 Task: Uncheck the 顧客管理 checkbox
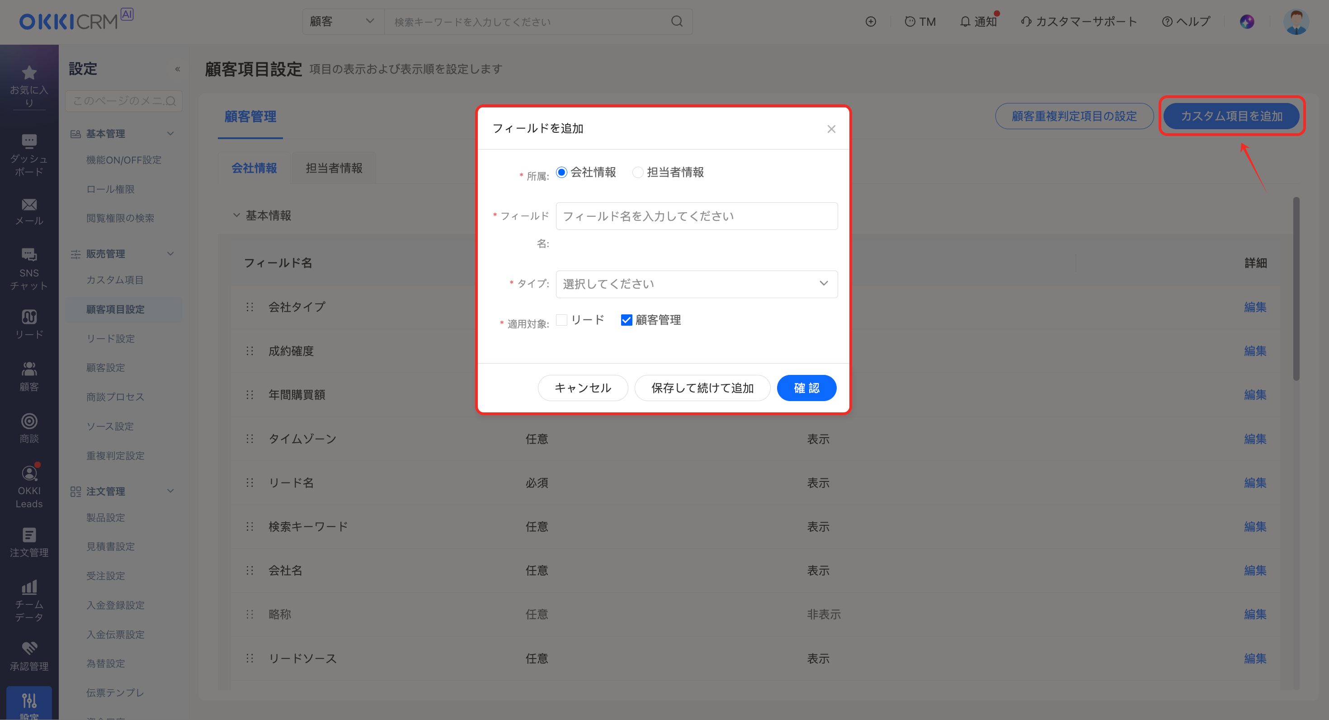coord(627,320)
